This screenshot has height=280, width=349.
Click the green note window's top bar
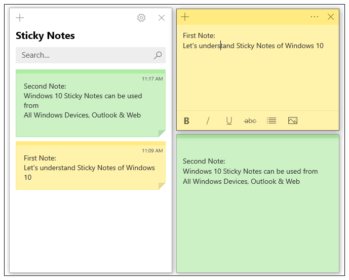pos(258,136)
